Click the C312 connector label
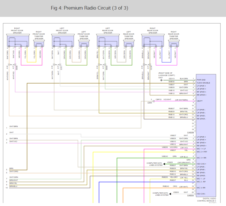 pos(17,68)
